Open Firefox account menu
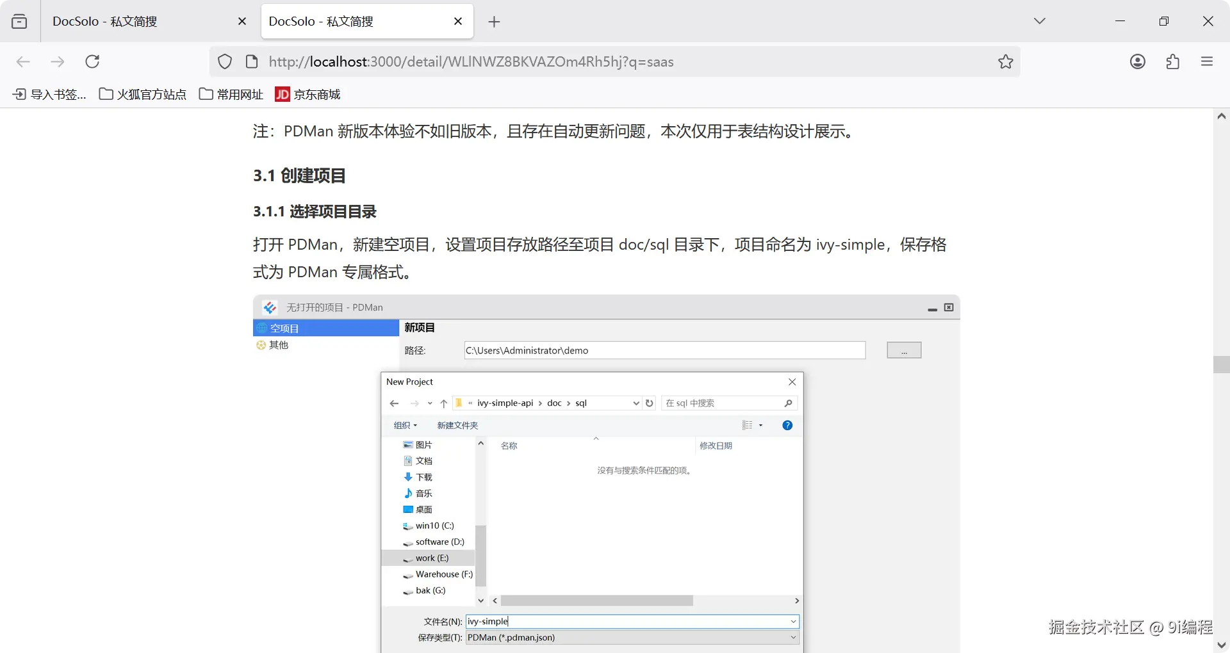 [x=1138, y=61]
